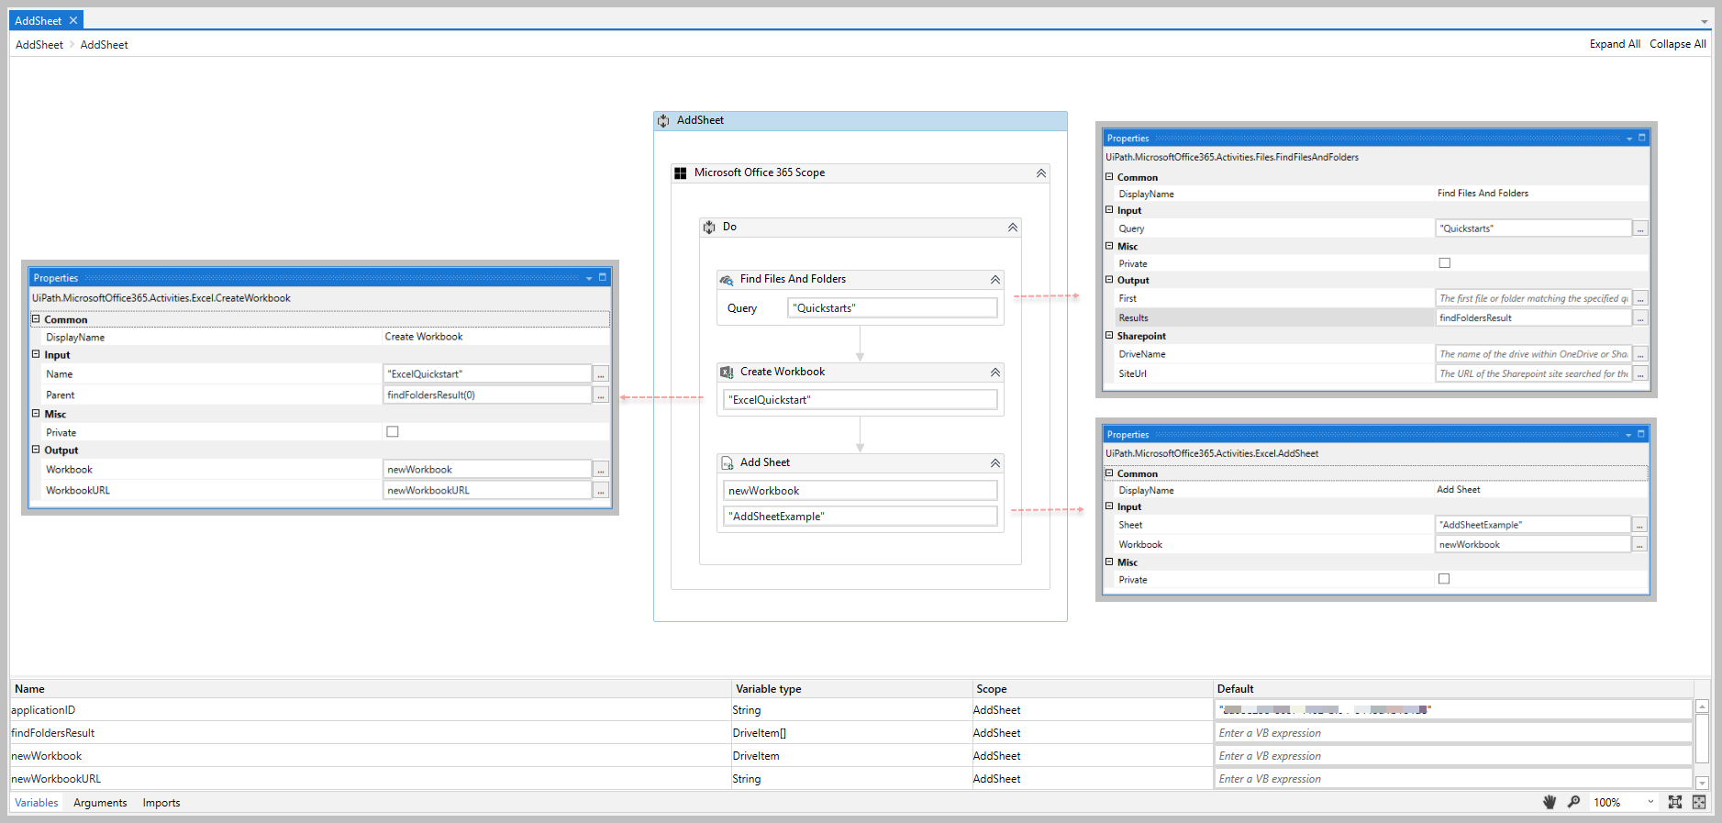Toggle Private checkbox in AddSheet properties

[x=1444, y=579]
